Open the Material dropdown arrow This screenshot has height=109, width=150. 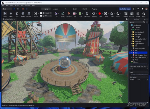click(x=96, y=13)
